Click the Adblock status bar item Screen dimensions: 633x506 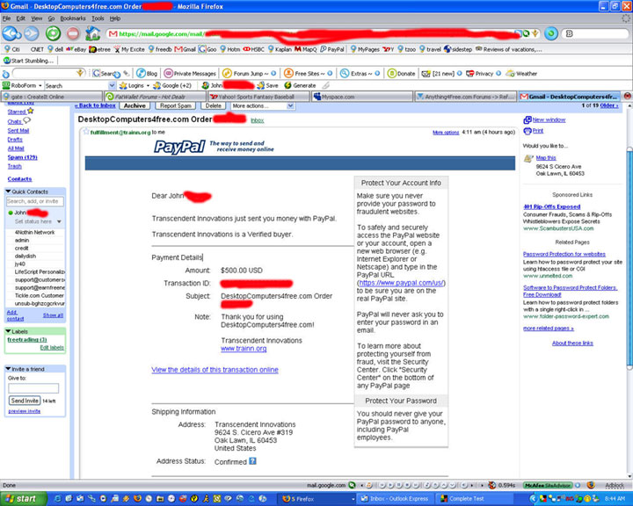coord(615,486)
